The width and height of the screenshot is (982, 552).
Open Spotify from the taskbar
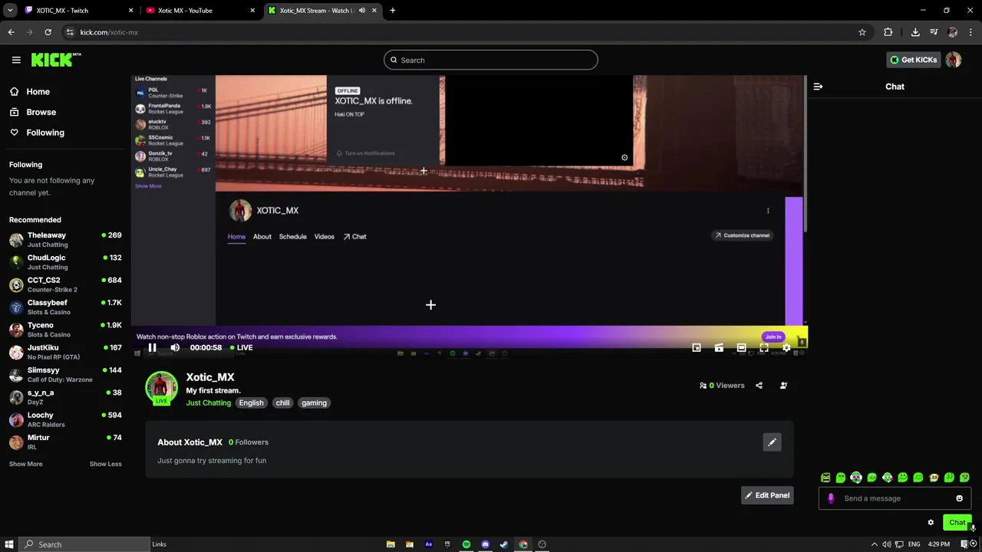point(466,544)
